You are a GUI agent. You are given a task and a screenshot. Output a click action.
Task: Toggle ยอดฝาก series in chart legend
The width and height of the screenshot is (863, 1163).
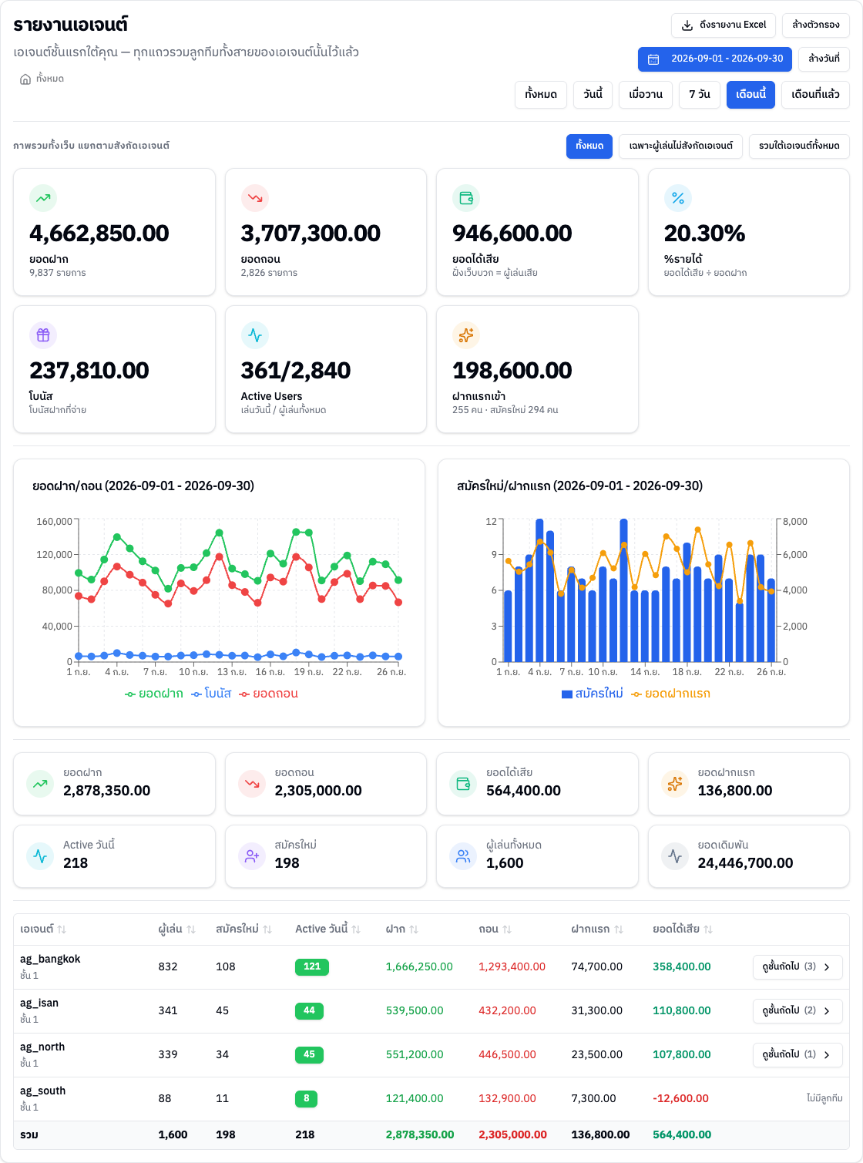pyautogui.click(x=154, y=694)
